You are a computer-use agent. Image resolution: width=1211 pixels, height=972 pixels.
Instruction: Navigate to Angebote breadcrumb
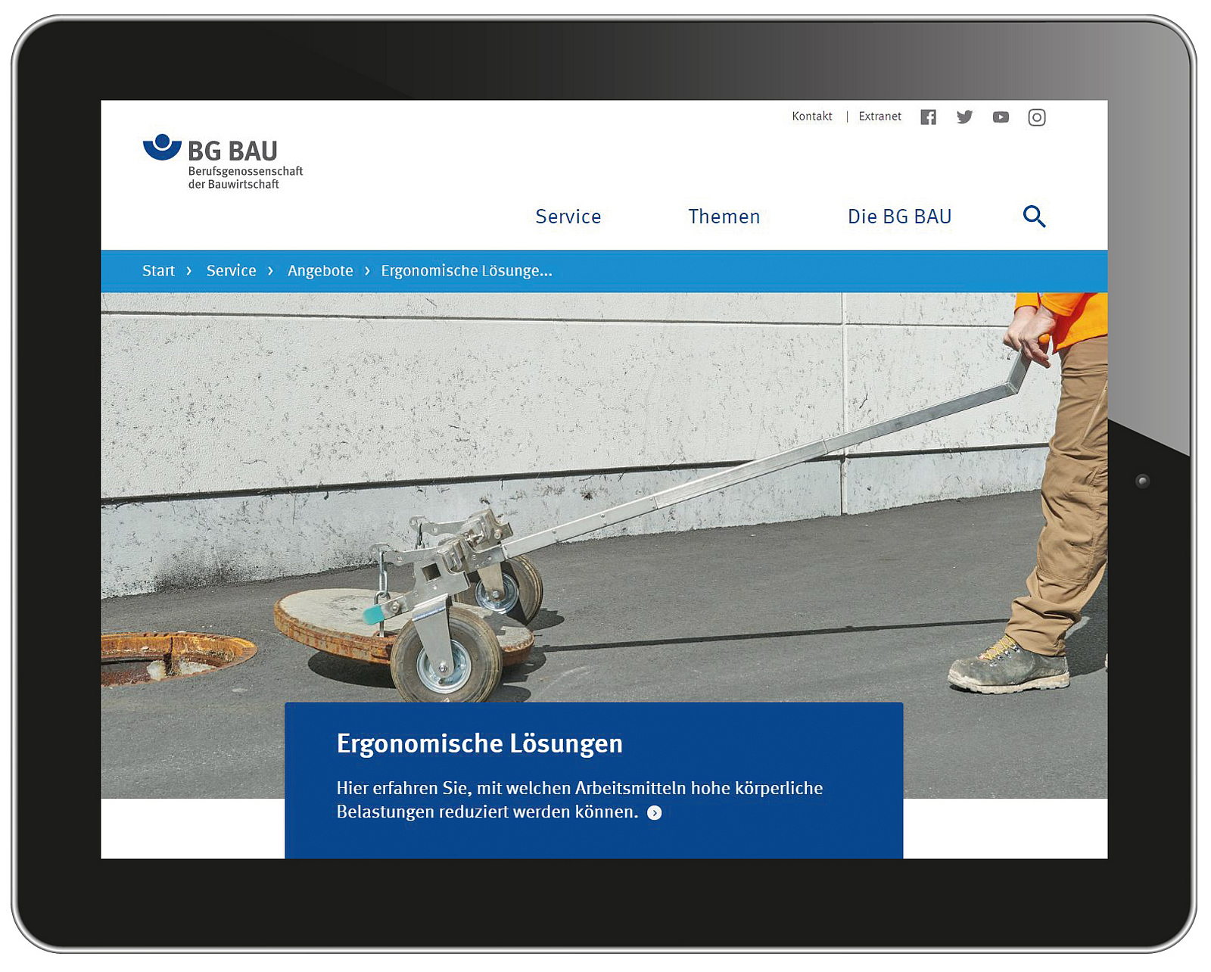(x=320, y=271)
